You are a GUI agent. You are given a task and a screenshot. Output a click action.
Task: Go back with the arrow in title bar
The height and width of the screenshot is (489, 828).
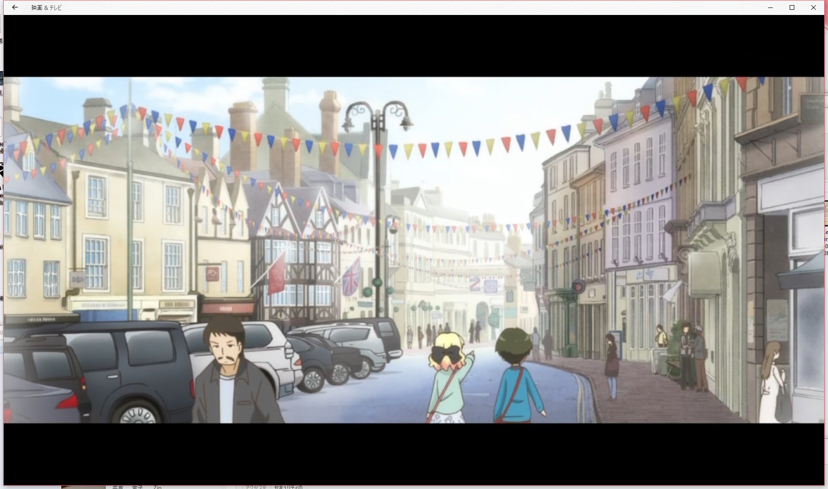[x=15, y=7]
